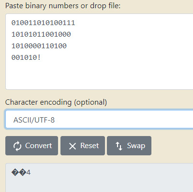Click the Paste binary numbers label
Image resolution: width=193 pixels, height=192 pixels.
(x=63, y=6)
